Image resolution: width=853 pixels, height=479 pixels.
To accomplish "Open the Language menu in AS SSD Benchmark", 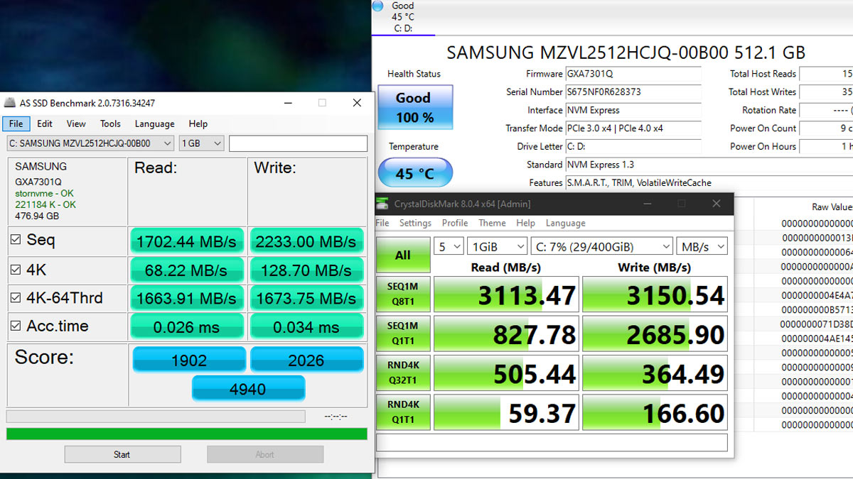I will coord(154,123).
